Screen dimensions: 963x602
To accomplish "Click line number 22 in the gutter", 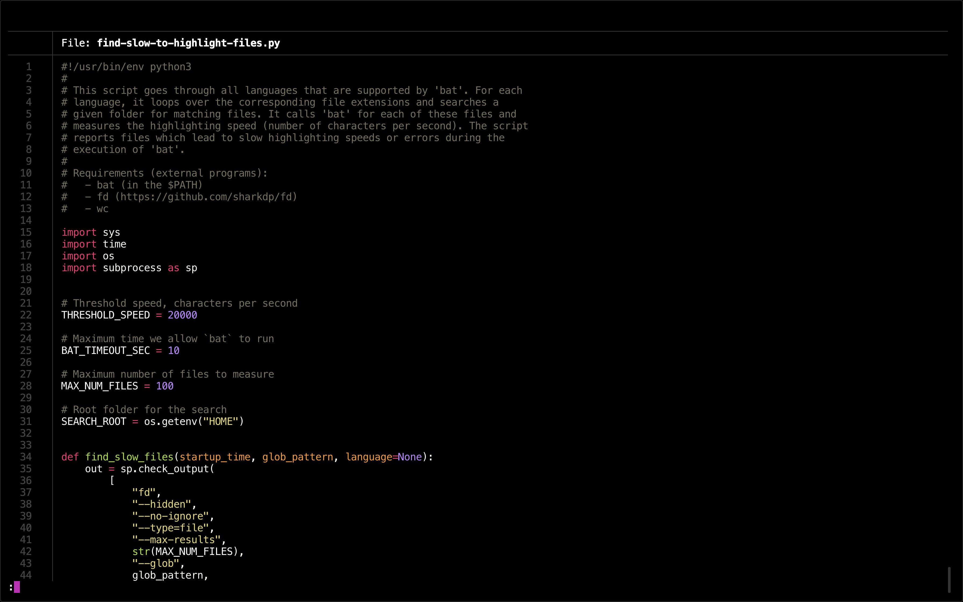I will click(x=26, y=315).
